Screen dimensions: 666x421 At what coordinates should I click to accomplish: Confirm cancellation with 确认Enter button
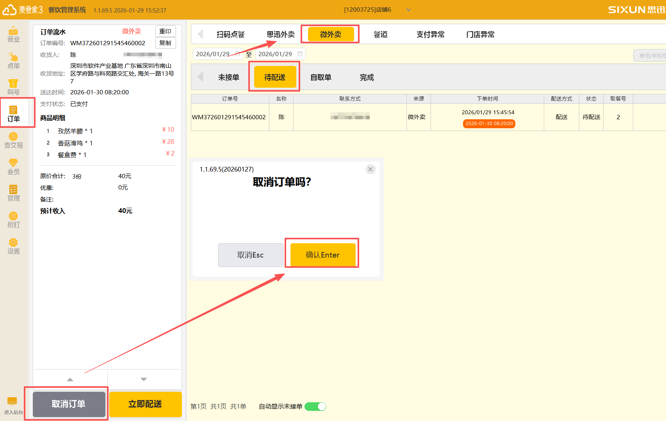(322, 255)
